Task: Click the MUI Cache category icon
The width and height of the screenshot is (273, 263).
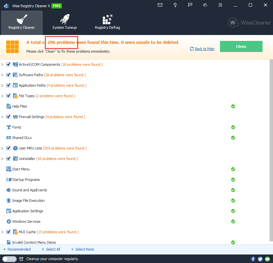Action: (x=15, y=232)
